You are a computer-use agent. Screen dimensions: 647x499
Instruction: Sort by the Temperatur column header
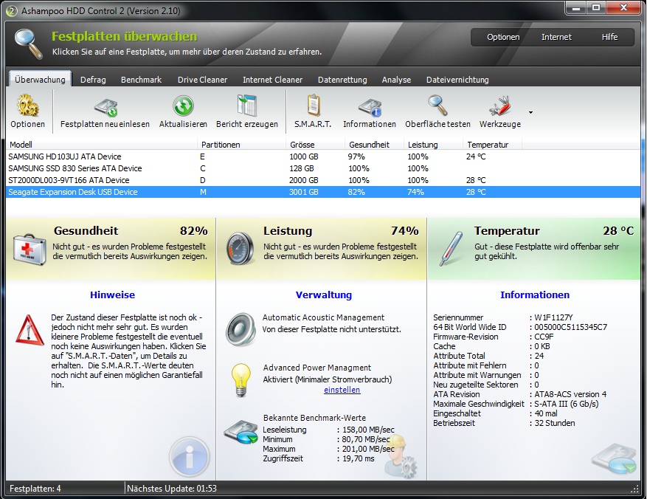click(x=492, y=145)
